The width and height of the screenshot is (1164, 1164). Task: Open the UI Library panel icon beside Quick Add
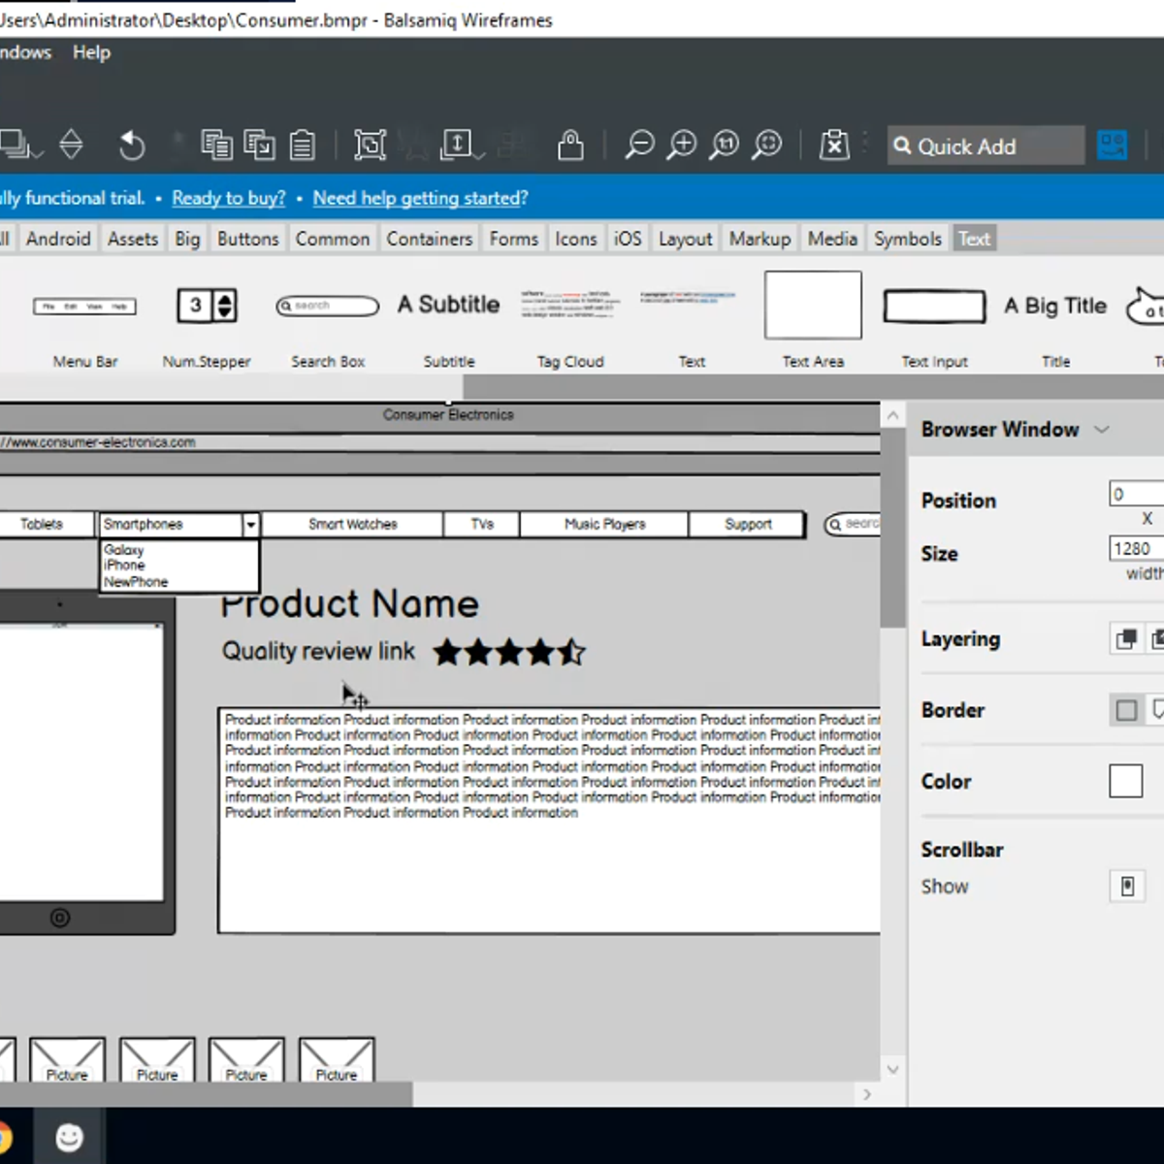tap(1112, 145)
